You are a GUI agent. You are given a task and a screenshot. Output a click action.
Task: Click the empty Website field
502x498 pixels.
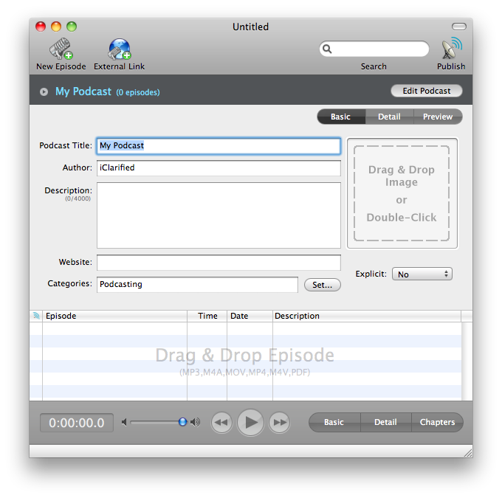pos(219,263)
